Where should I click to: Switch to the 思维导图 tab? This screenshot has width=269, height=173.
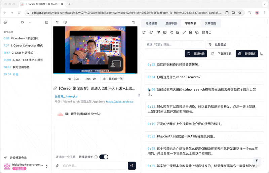coord(171,23)
